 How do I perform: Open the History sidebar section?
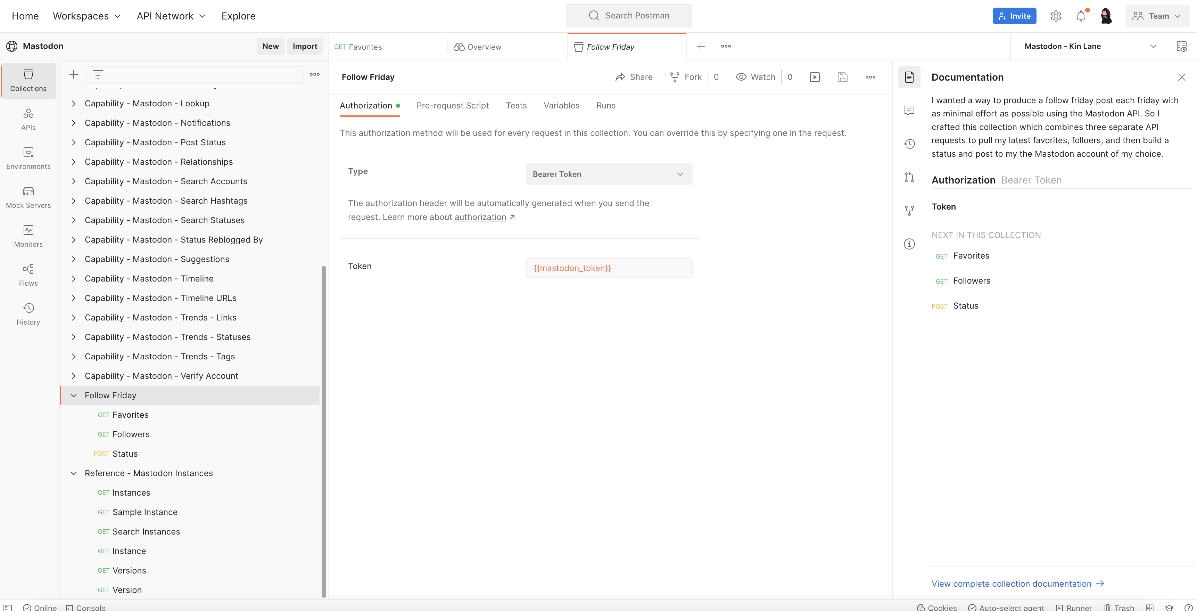pos(28,314)
